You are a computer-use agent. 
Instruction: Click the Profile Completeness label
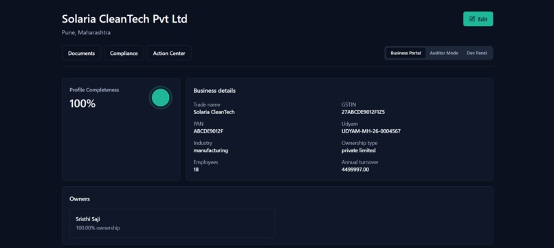tap(94, 90)
